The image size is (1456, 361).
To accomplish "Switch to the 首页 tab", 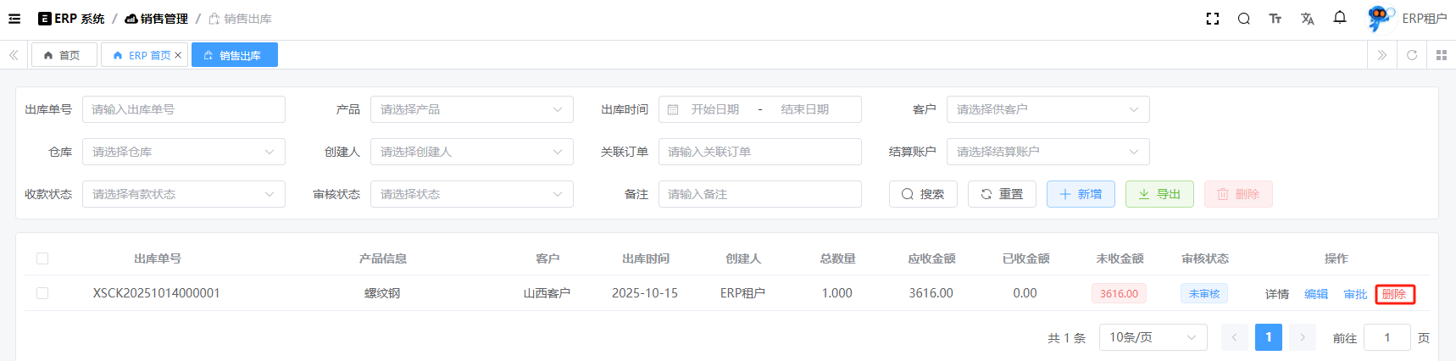I will 64,55.
